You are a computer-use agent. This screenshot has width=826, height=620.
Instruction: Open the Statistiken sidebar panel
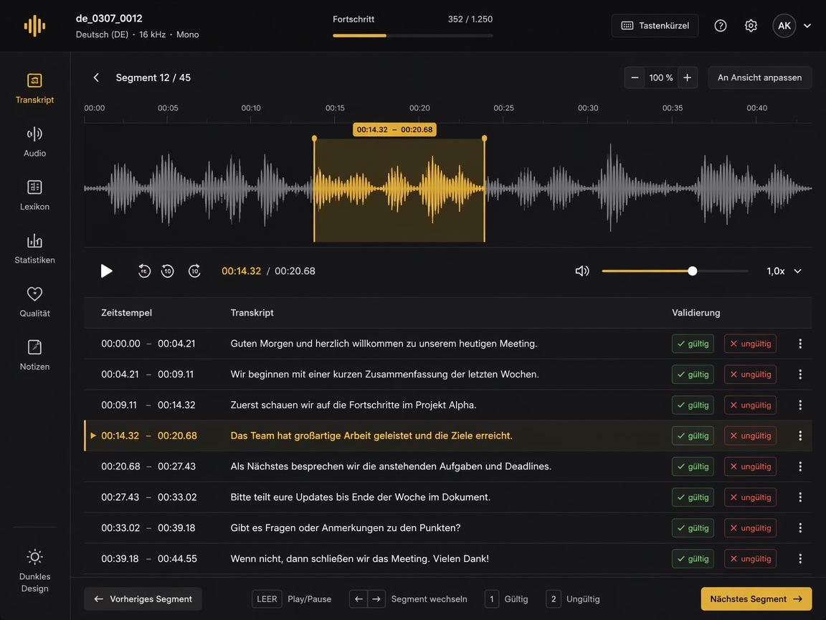pos(34,248)
